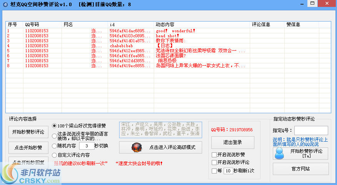Click the red '速度太快会封号的哦' warning
This screenshot has width=337, height=185.
tap(139, 164)
